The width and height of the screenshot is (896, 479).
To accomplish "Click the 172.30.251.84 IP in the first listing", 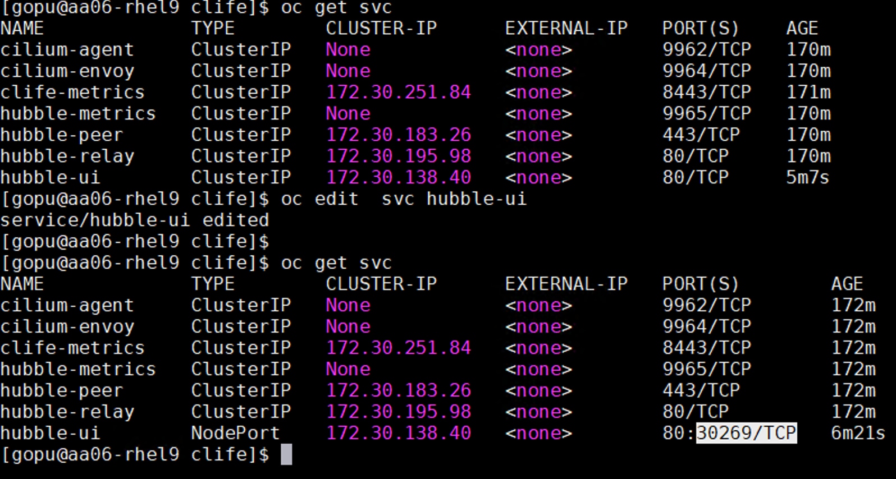I will pyautogui.click(x=399, y=92).
